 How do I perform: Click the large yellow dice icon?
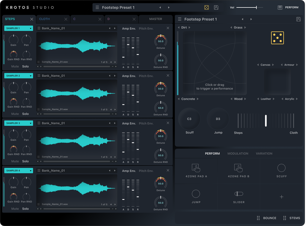point(277,38)
